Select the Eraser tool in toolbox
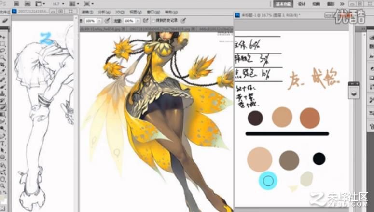374x212 pixels. pyautogui.click(x=3, y=107)
